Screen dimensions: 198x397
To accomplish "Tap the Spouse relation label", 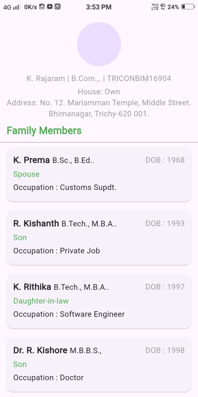I will point(27,174).
